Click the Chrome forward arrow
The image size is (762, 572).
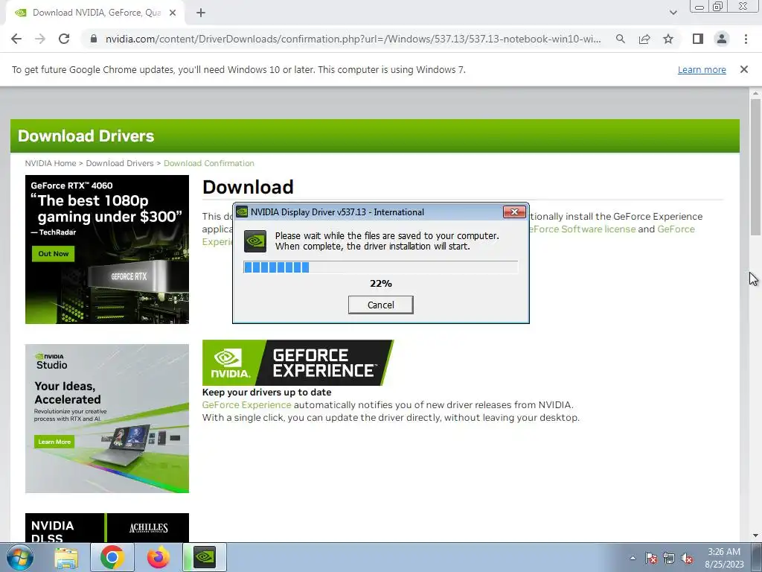(x=40, y=39)
